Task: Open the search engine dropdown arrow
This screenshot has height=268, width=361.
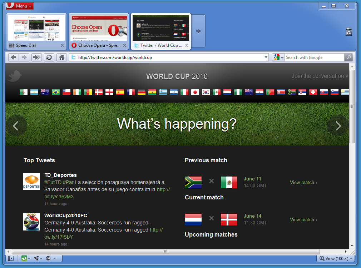Action: pos(282,57)
